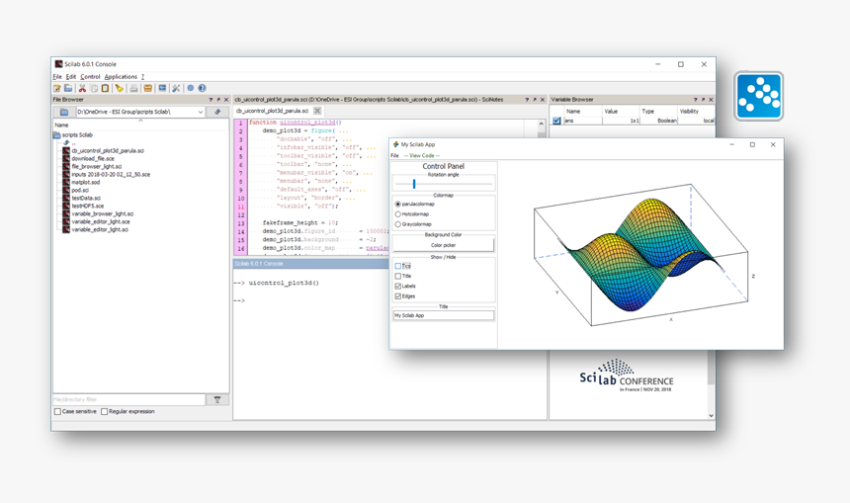The width and height of the screenshot is (850, 503).
Task: Click SciNotes scroll up arrow
Action: coord(541,124)
